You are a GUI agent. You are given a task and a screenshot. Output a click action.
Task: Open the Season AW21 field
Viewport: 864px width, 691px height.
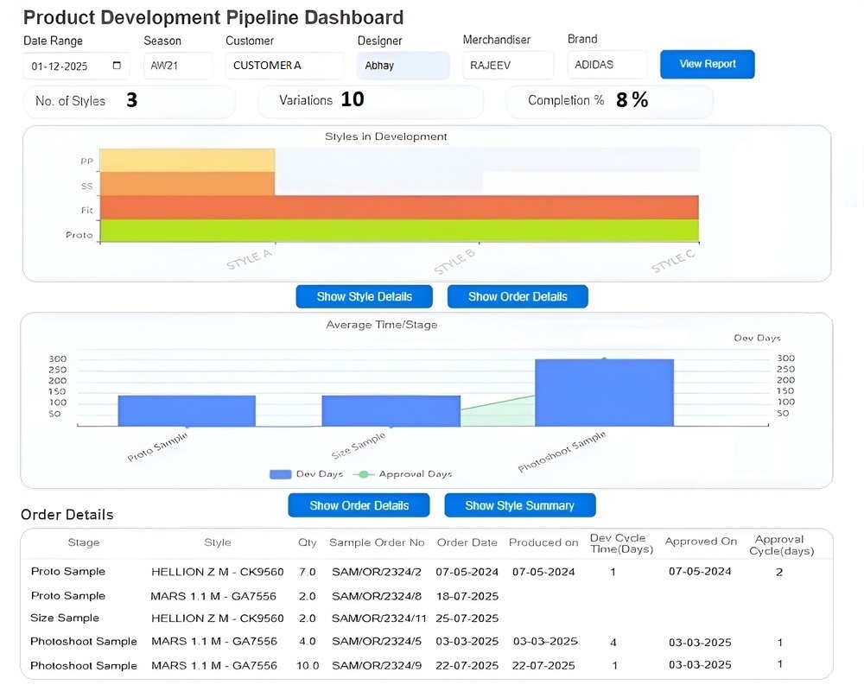pos(178,66)
